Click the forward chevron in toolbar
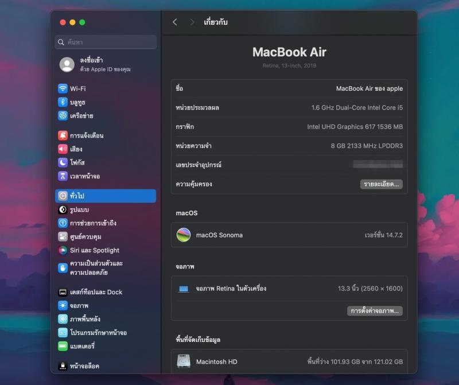 (192, 22)
